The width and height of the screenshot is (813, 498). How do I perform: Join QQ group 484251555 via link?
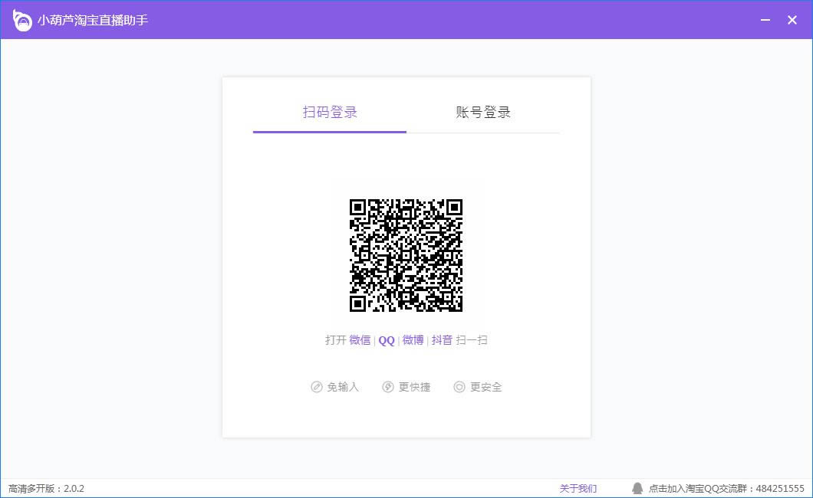coord(726,488)
